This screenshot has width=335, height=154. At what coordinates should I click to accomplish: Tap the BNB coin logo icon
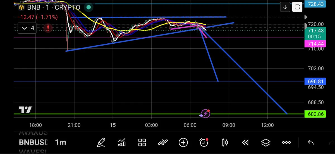(x=21, y=8)
